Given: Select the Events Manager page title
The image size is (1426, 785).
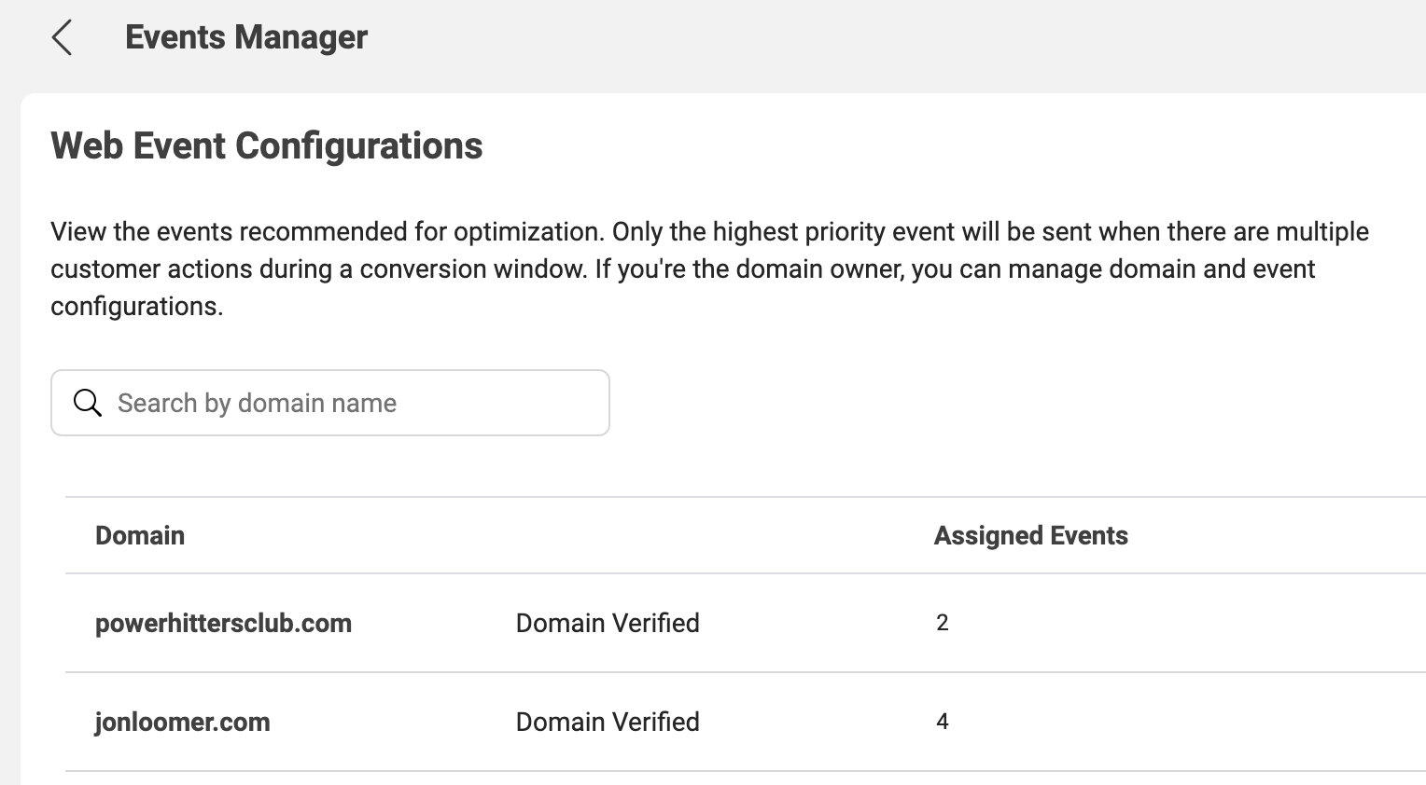Looking at the screenshot, I should click(x=246, y=37).
